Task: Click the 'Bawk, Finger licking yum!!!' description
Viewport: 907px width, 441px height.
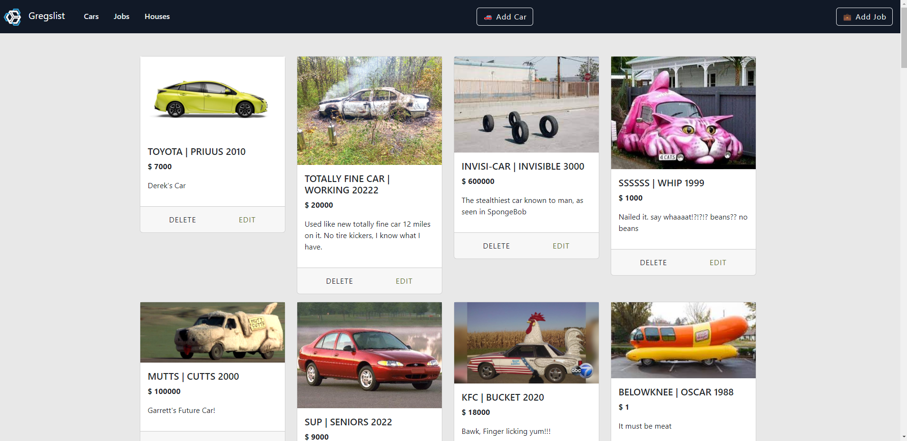Action: [x=506, y=431]
